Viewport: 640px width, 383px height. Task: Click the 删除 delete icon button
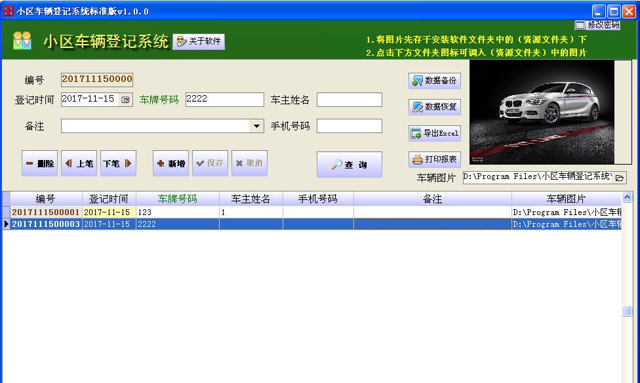click(39, 163)
